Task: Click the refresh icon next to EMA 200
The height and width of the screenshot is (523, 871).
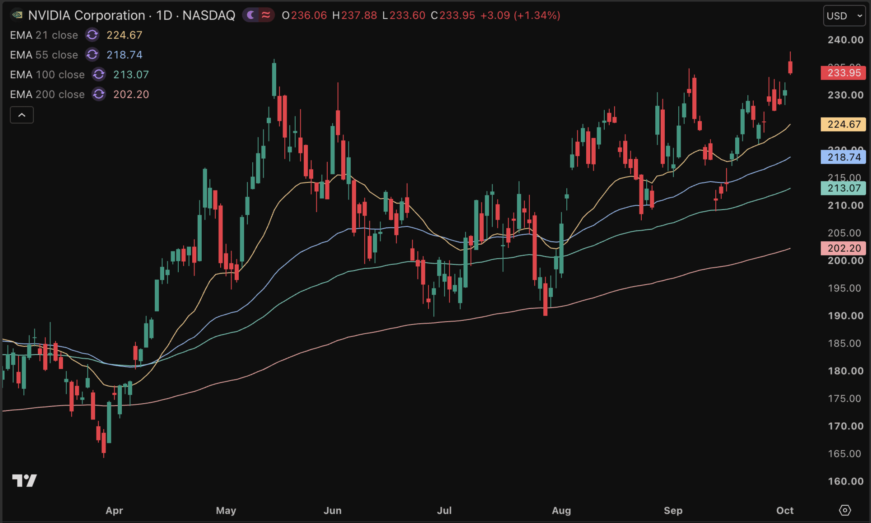Action: [99, 94]
